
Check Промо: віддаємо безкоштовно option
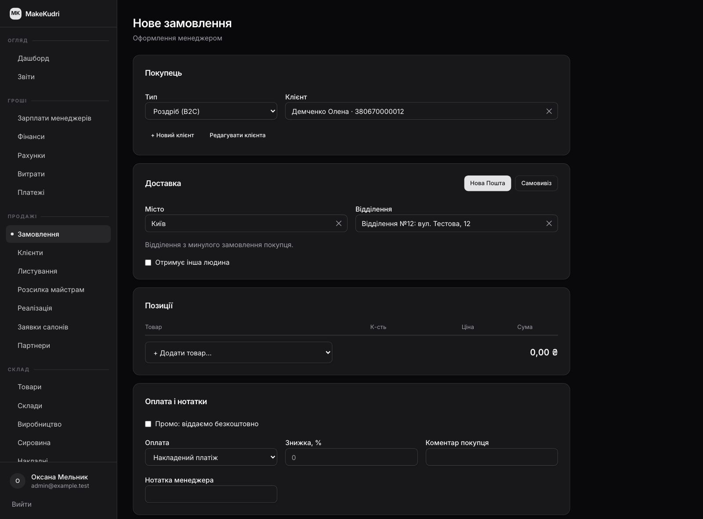point(148,424)
